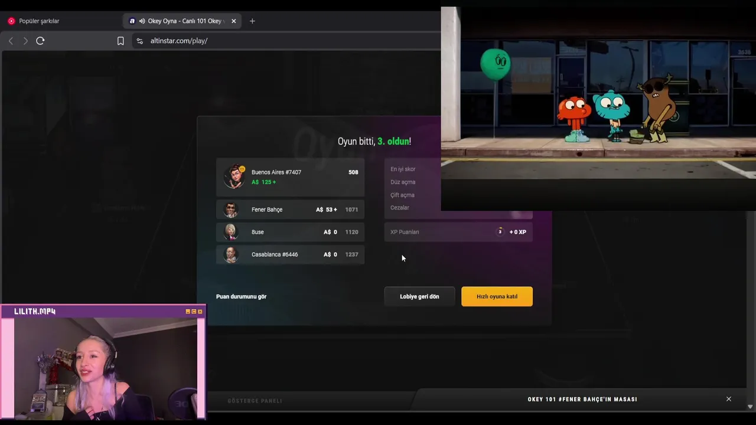The width and height of the screenshot is (756, 425).
Task: Go forward with the browser forward arrow
Action: point(25,41)
